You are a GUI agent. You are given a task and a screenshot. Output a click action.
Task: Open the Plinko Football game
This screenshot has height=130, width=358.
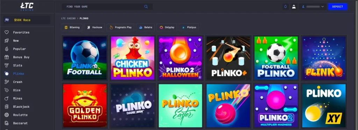(85, 58)
